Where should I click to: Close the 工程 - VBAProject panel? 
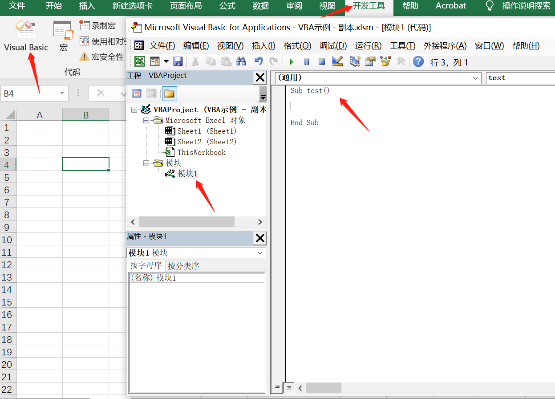pos(259,78)
